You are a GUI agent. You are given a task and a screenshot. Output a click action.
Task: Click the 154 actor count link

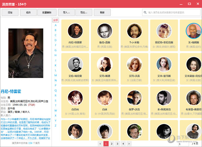click(30, 143)
